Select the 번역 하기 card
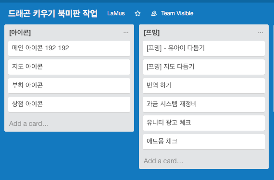 [x=204, y=86]
